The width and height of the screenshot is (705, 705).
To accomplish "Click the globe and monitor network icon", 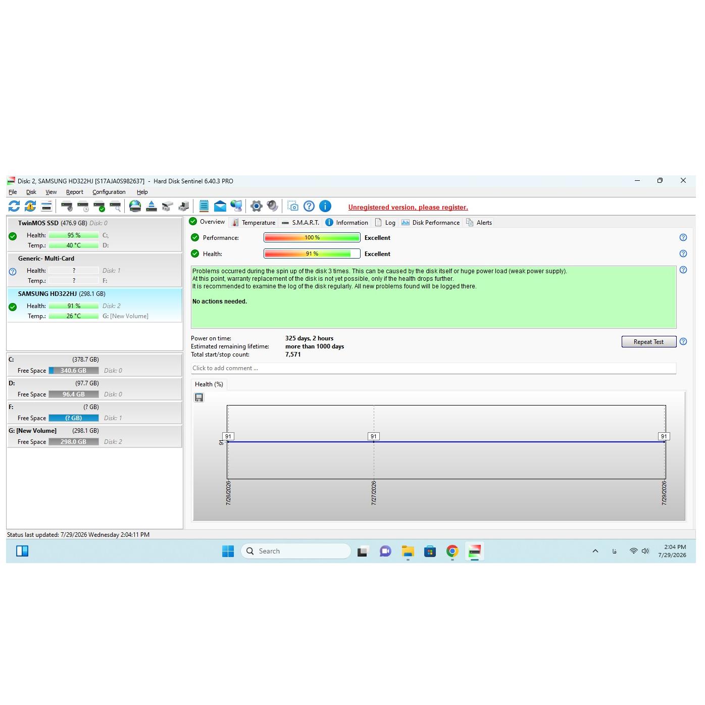I will coord(236,206).
